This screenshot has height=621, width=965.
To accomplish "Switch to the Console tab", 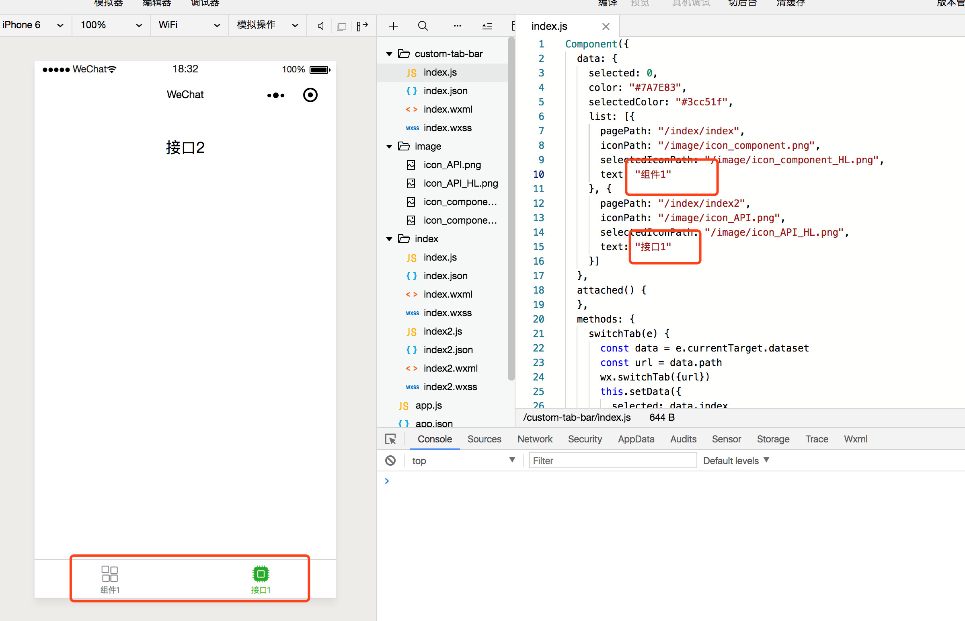I will (435, 439).
